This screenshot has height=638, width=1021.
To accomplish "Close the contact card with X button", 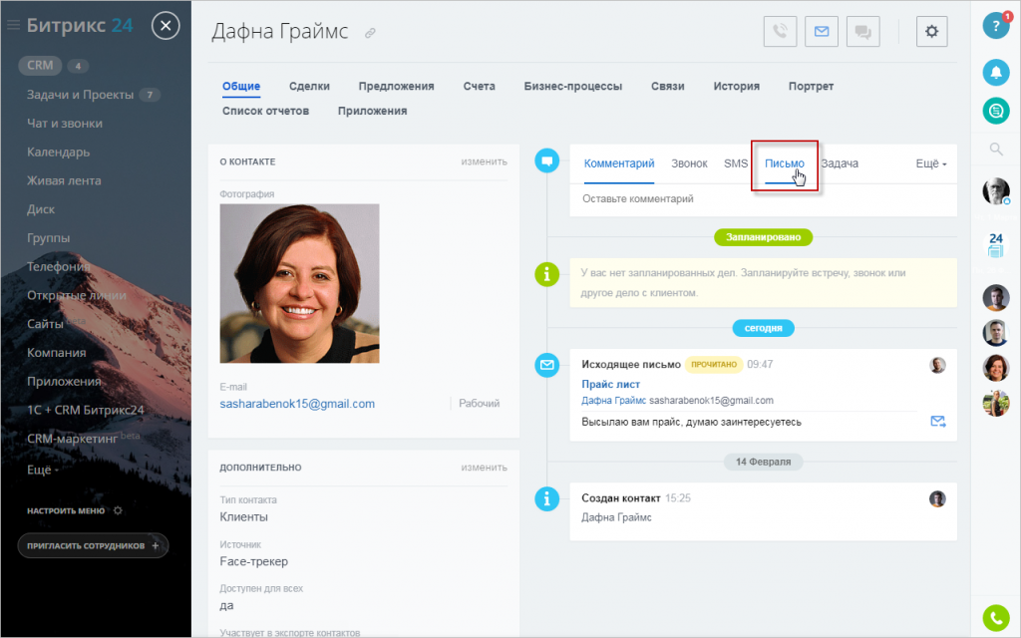I will 166,25.
